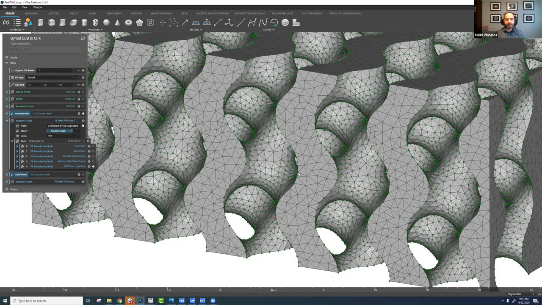Select the torus primitive tool
Image resolution: width=542 pixels, height=305 pixels.
(128, 22)
